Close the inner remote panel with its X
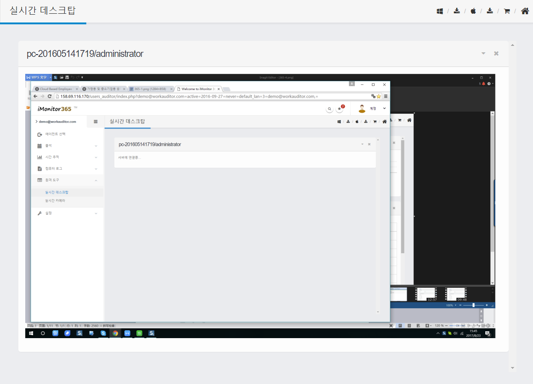Viewport: 533px width, 384px height. coord(369,145)
